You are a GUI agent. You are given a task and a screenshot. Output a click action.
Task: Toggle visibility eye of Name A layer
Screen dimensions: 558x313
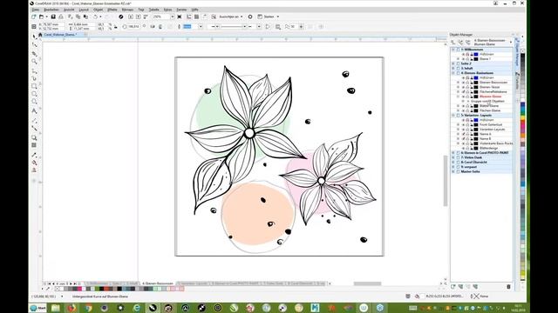463,134
